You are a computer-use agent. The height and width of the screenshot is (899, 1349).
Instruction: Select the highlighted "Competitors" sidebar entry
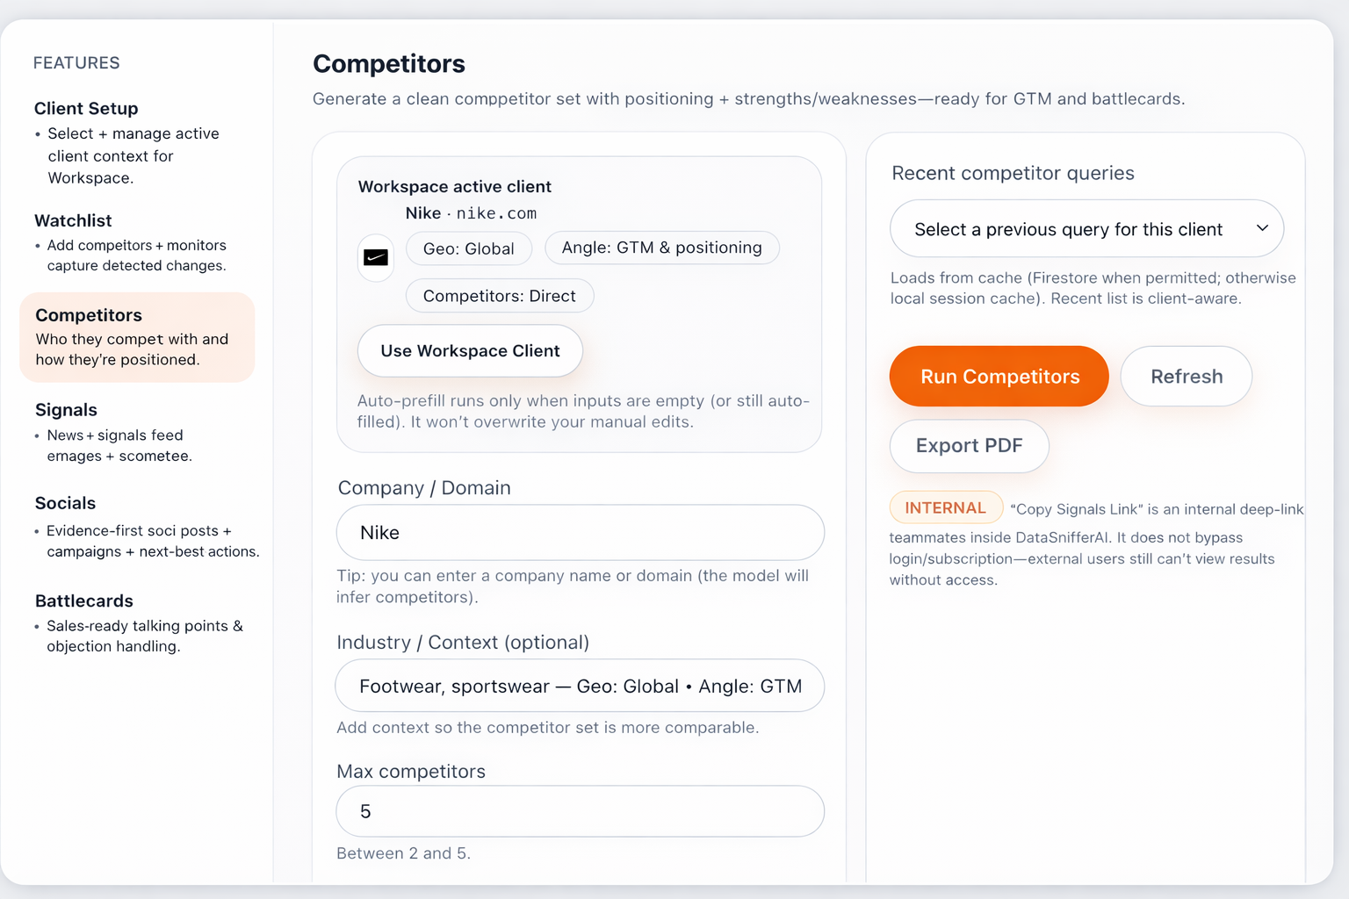[88, 314]
